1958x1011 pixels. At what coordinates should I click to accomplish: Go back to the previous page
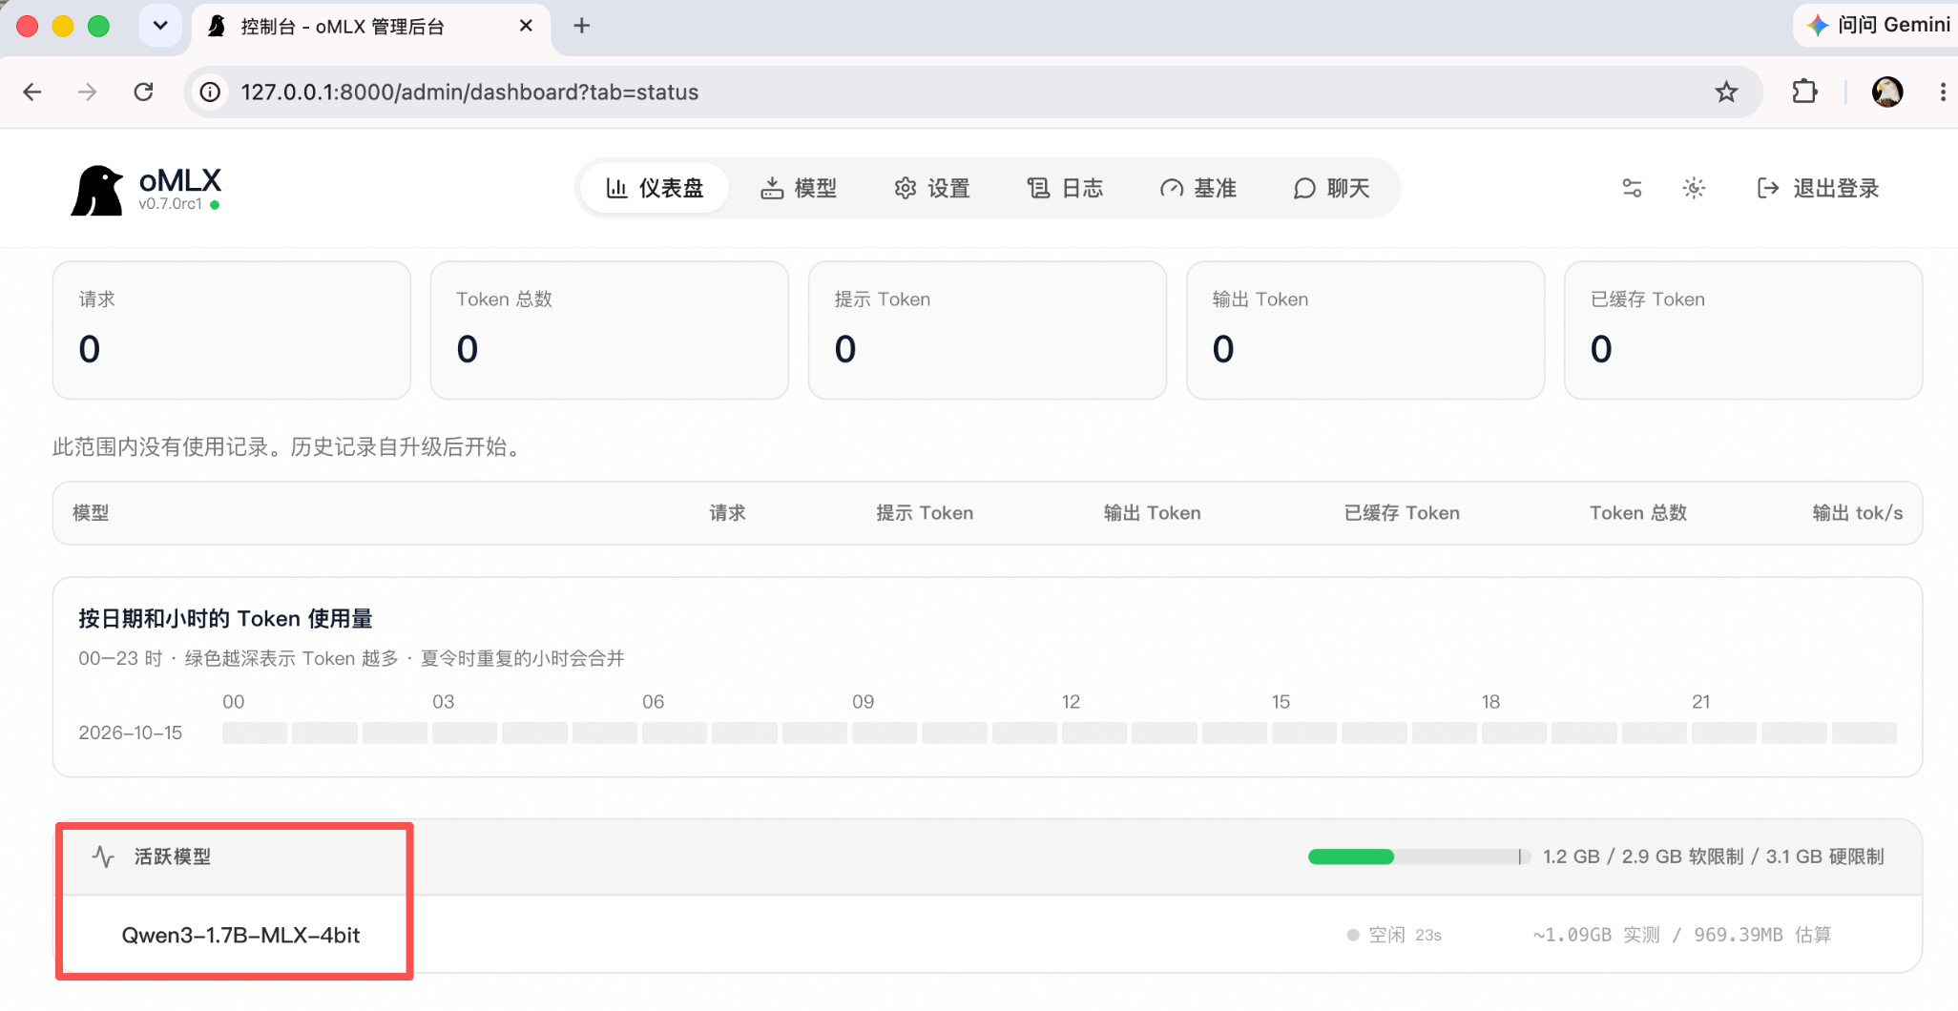point(32,92)
